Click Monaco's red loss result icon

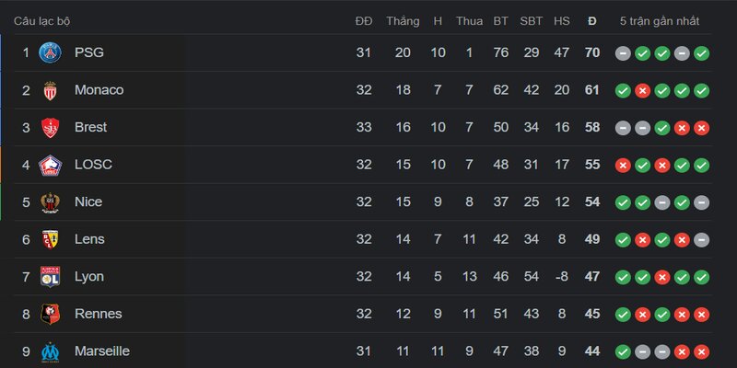[x=643, y=90]
